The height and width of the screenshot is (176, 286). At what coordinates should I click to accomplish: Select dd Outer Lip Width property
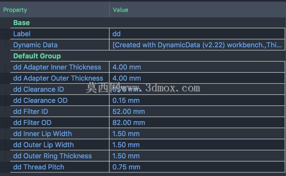click(44, 145)
